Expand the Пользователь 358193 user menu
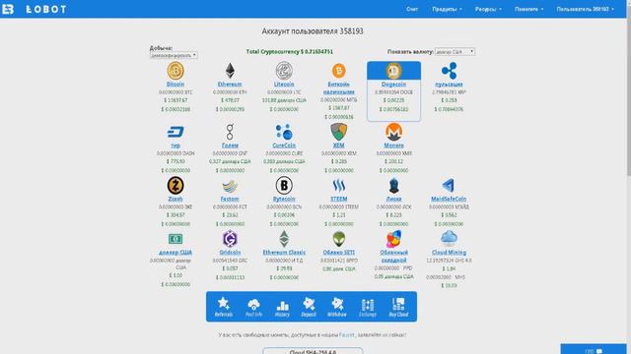The width and height of the screenshot is (631, 354). (586, 9)
